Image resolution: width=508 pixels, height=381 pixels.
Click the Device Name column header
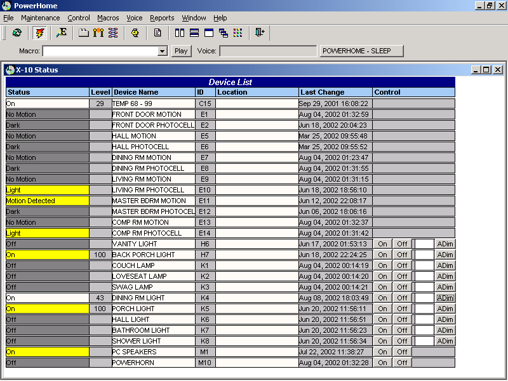[153, 92]
